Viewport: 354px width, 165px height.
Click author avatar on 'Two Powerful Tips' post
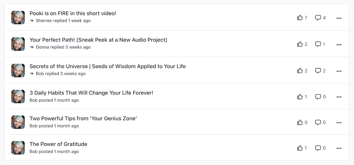point(18,122)
